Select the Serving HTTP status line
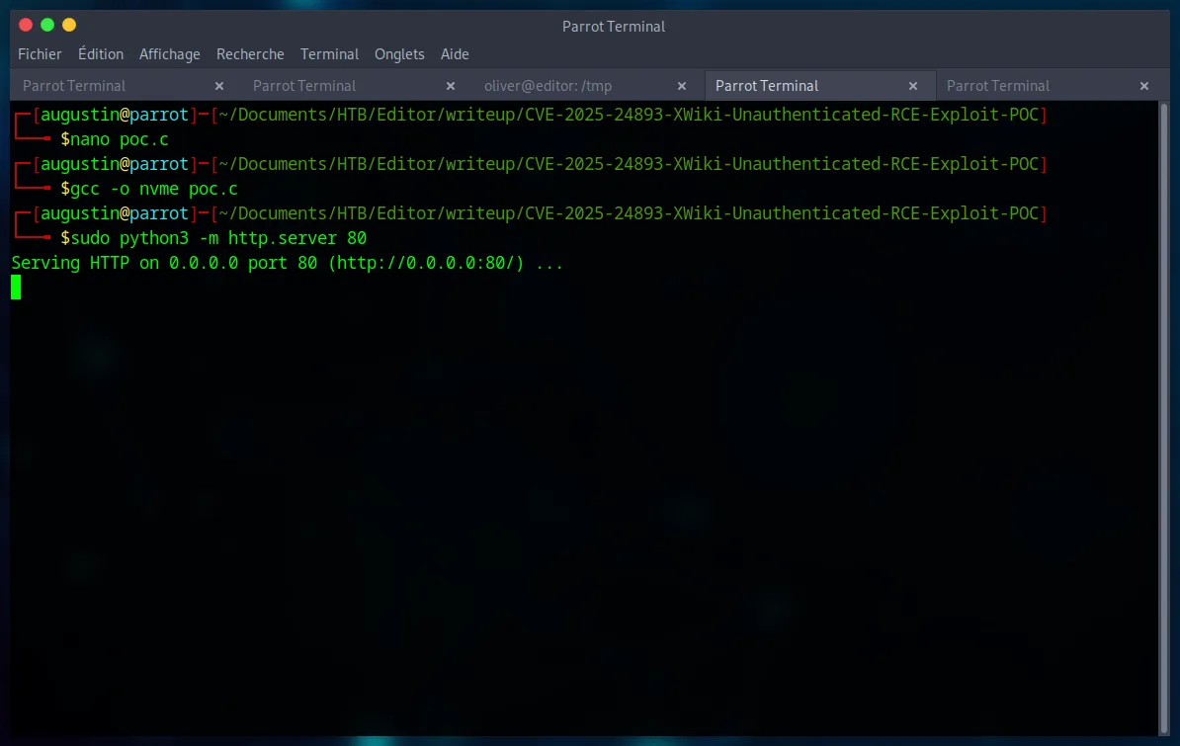1180x746 pixels. 287,263
